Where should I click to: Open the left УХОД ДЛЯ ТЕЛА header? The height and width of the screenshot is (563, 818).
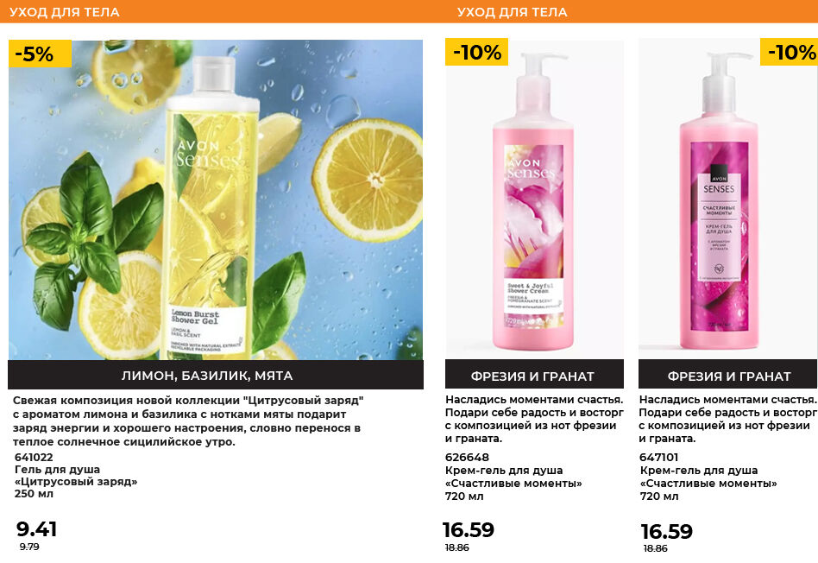tap(65, 11)
